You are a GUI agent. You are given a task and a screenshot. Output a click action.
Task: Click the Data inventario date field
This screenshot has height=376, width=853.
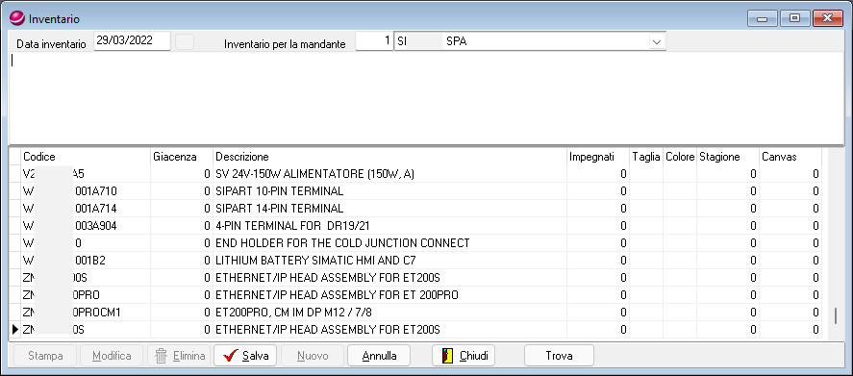click(132, 40)
